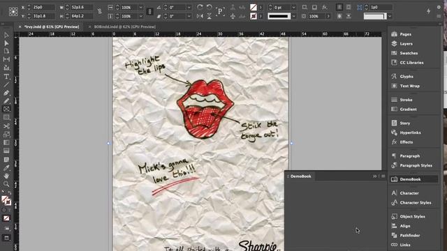Viewport: 447px width, 251px height.
Task: Select the Eyedropper tool
Action: click(x=6, y=167)
